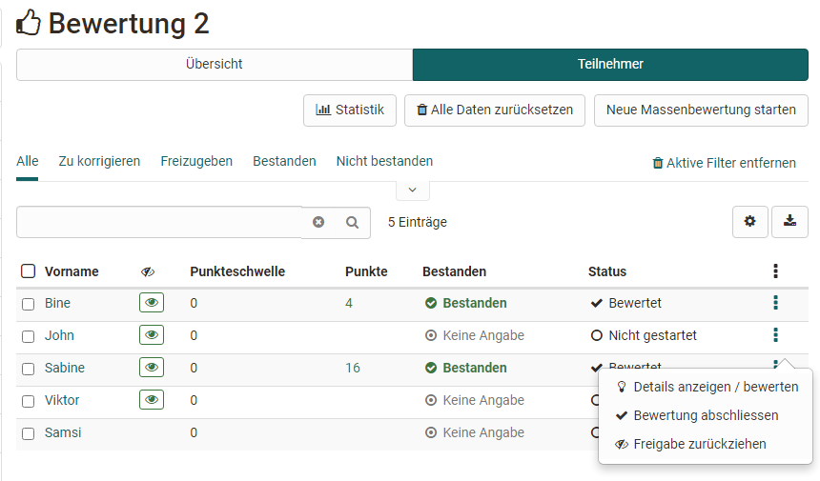820x481 pixels.
Task: Select Freigabe zurückziehen in popup menu
Action: tap(699, 444)
